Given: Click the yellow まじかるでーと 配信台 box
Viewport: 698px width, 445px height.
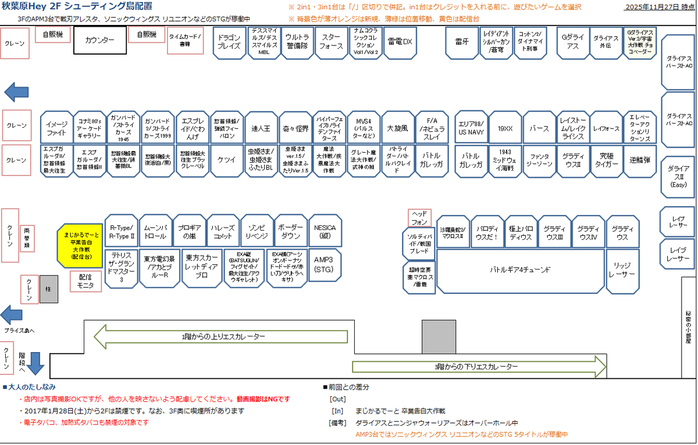Looking at the screenshot, I should [81, 246].
